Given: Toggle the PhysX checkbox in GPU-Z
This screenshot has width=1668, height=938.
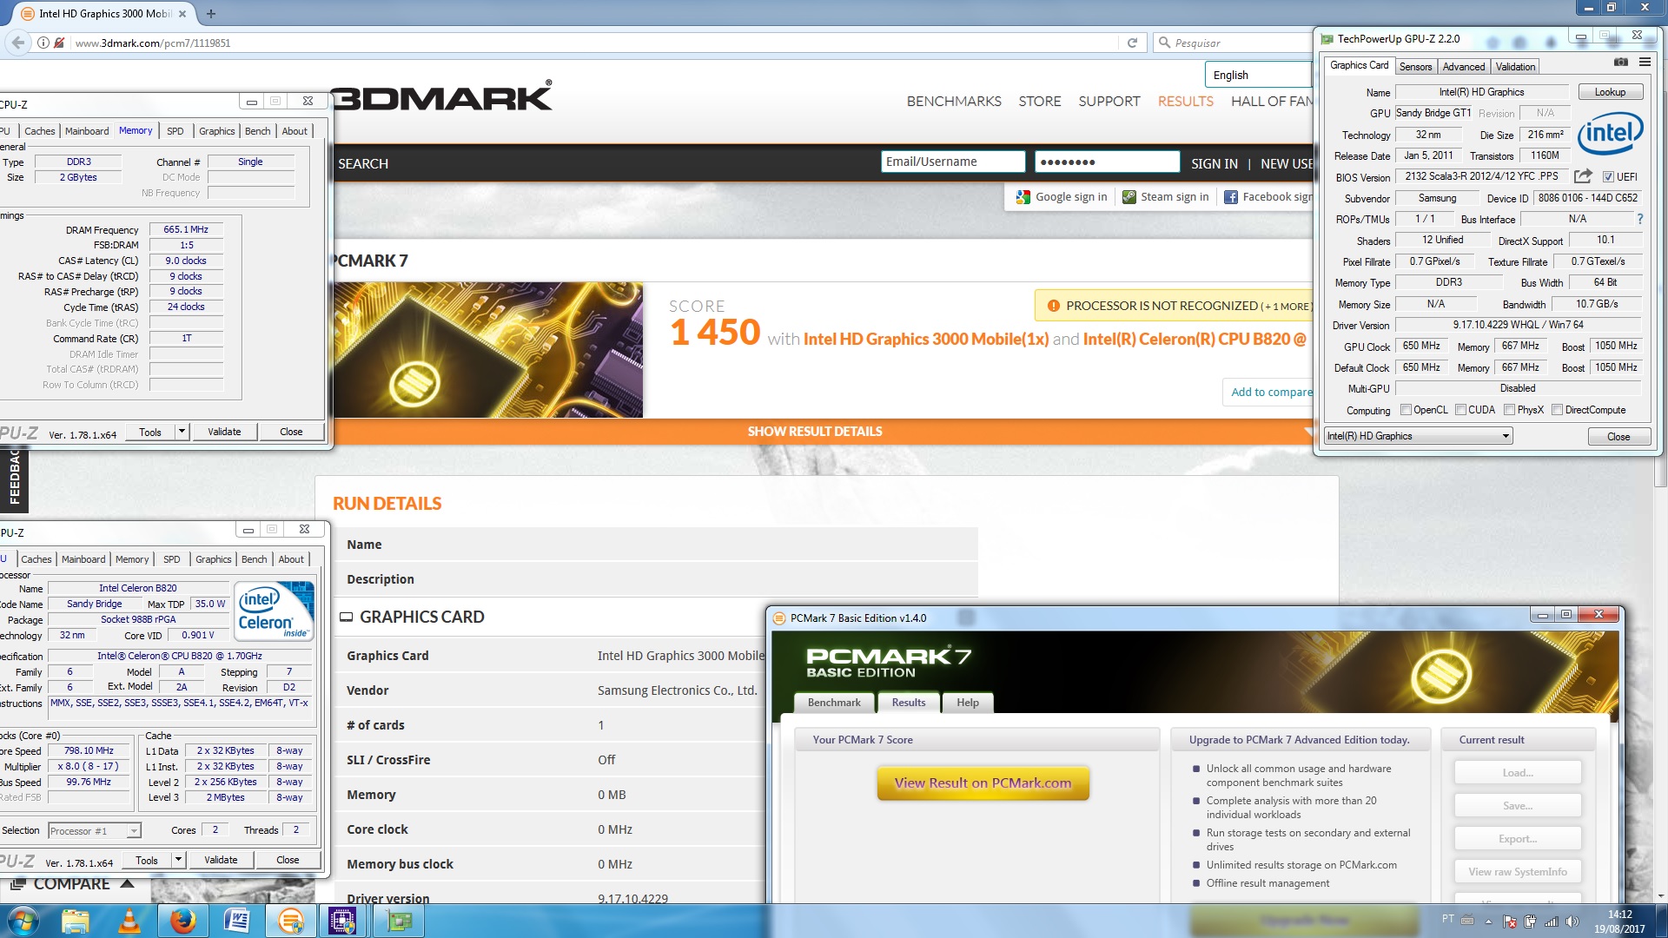Looking at the screenshot, I should (x=1509, y=410).
